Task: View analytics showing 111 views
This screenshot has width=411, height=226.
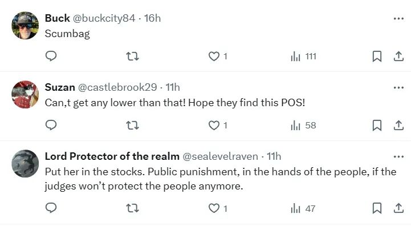Action: pos(303,56)
